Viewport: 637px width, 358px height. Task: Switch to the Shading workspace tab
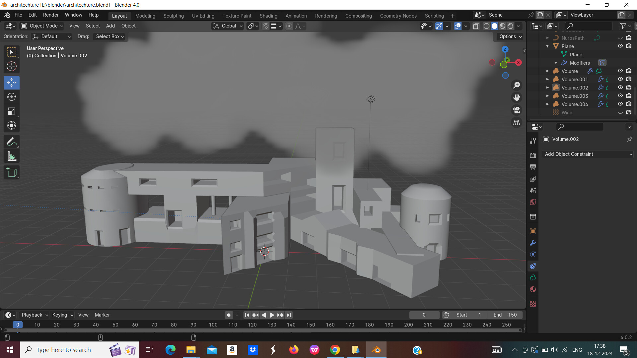268,16
